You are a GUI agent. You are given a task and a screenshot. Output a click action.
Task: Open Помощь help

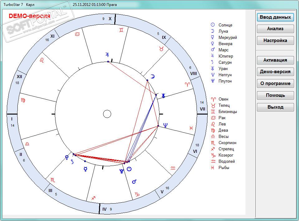tap(275, 95)
